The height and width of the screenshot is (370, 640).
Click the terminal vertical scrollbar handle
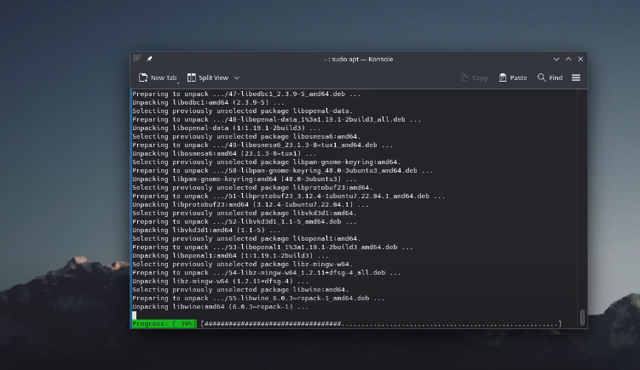point(583,317)
